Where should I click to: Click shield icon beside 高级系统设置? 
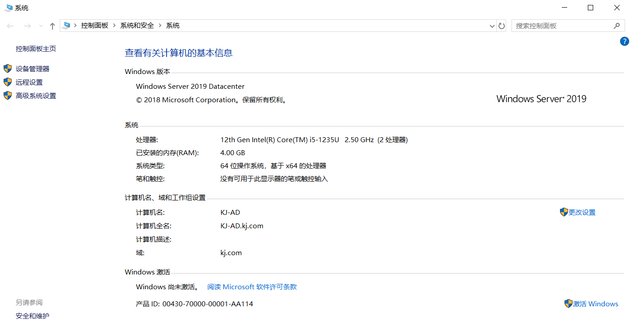8,96
